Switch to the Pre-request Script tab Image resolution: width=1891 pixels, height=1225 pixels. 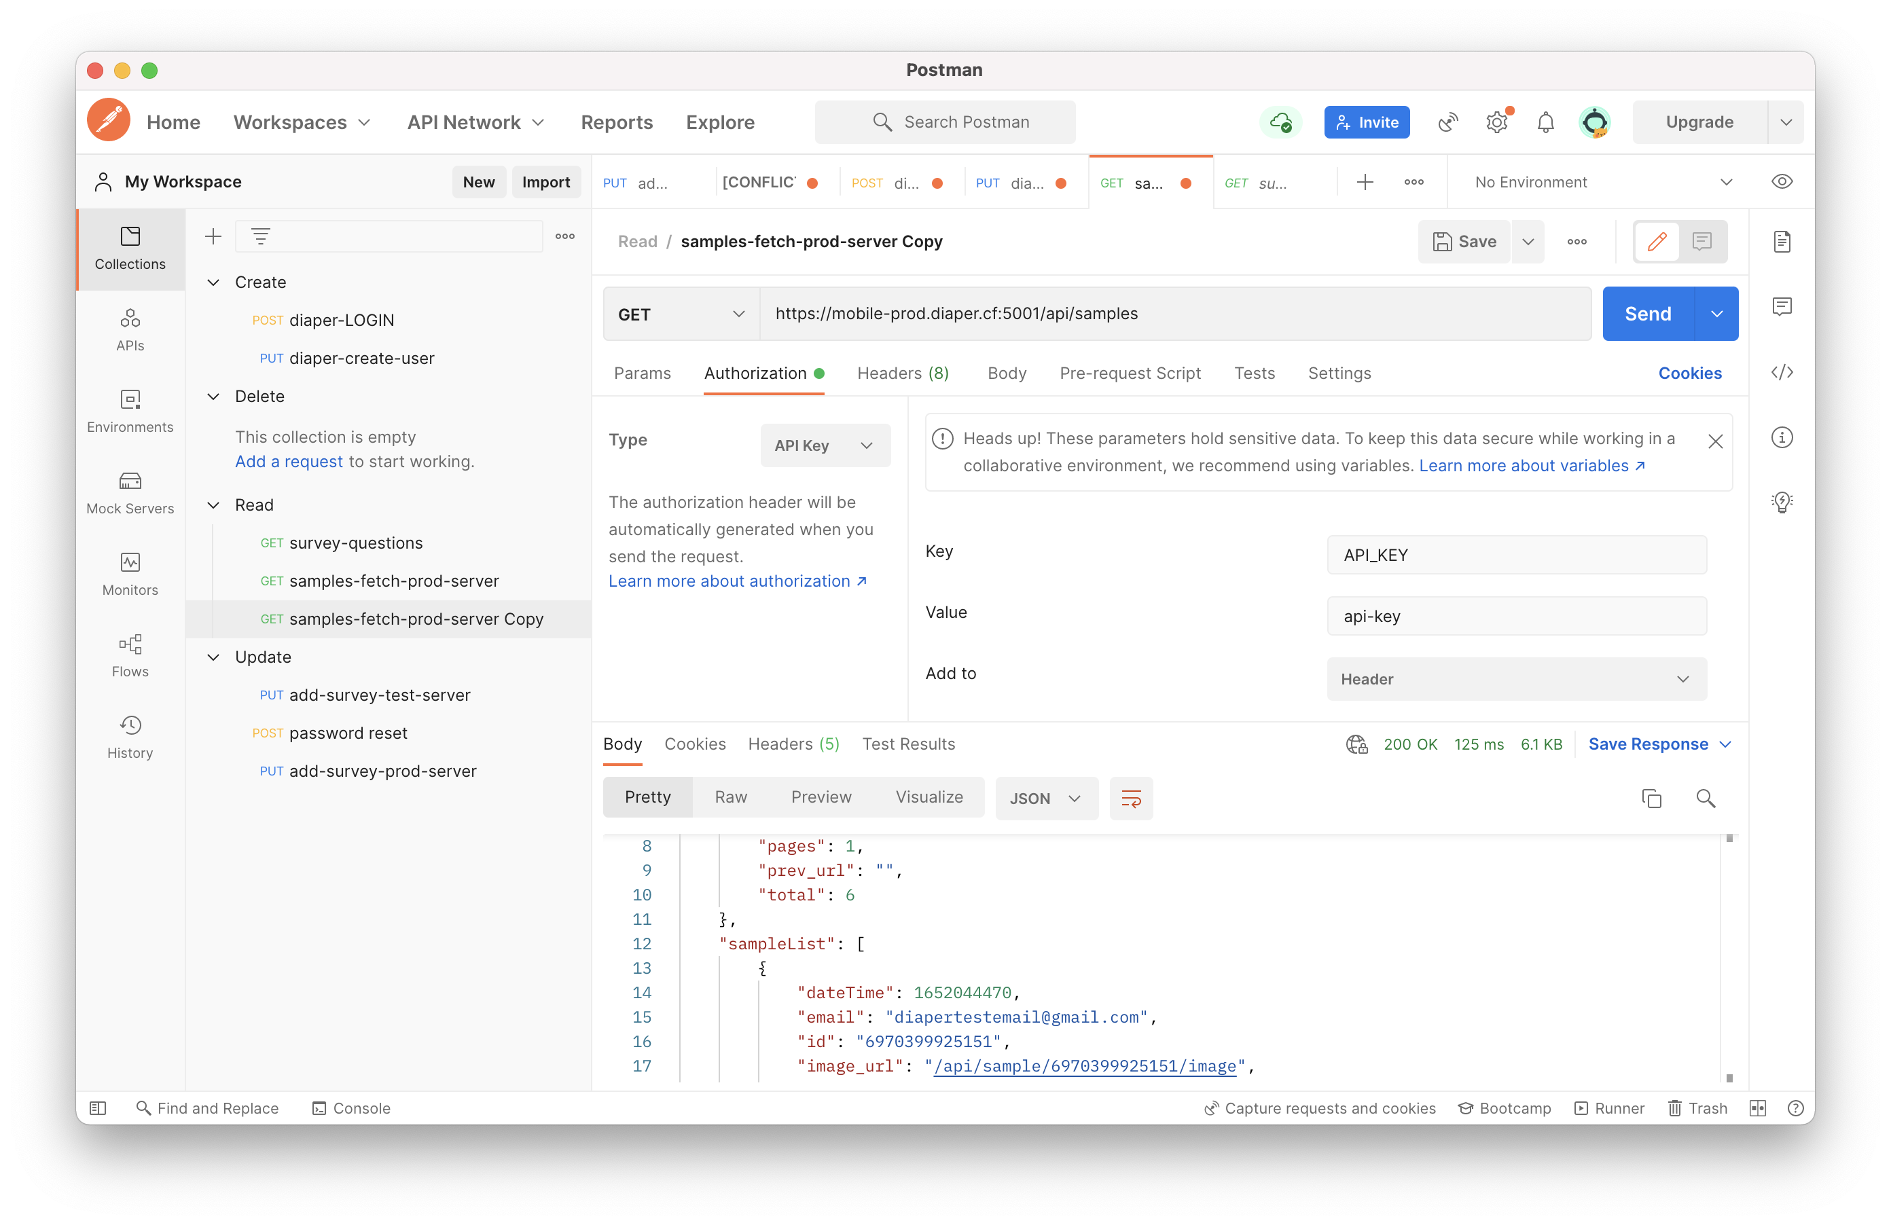click(1130, 373)
